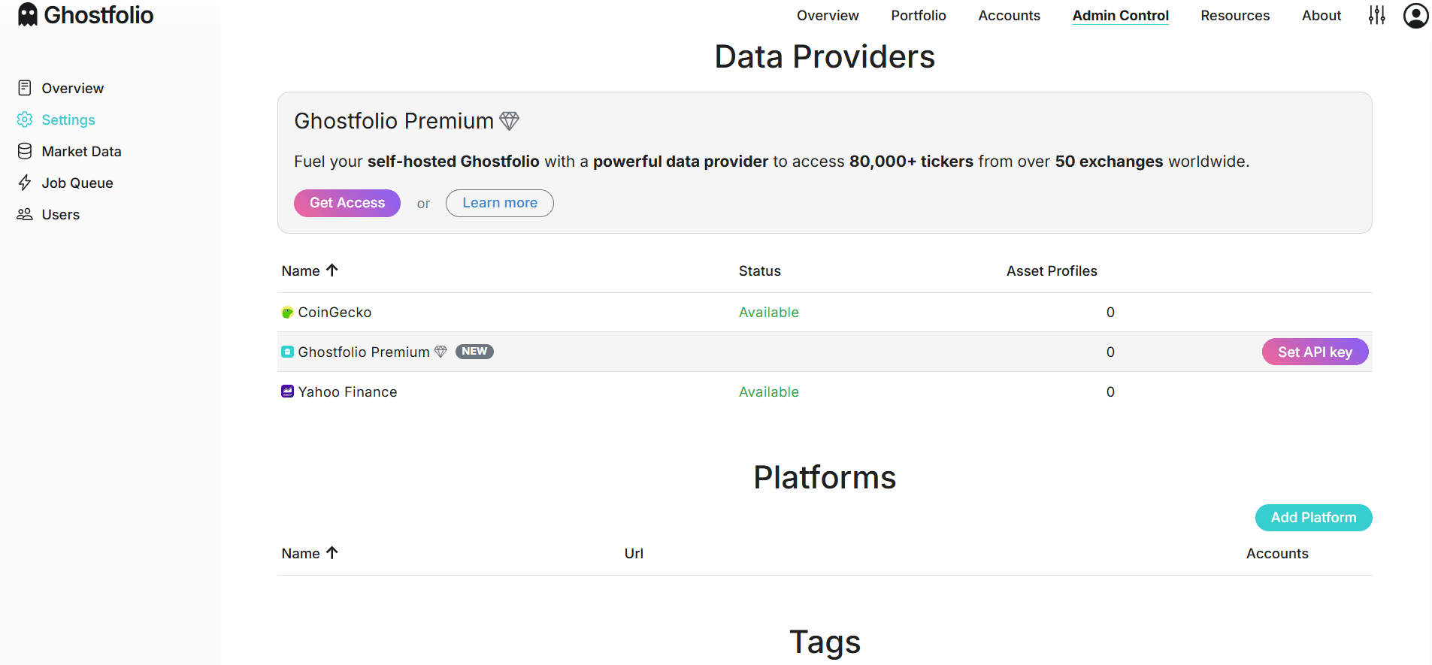Open Job Queue in the sidebar
Viewport: 1432px width, 665px height.
(77, 183)
